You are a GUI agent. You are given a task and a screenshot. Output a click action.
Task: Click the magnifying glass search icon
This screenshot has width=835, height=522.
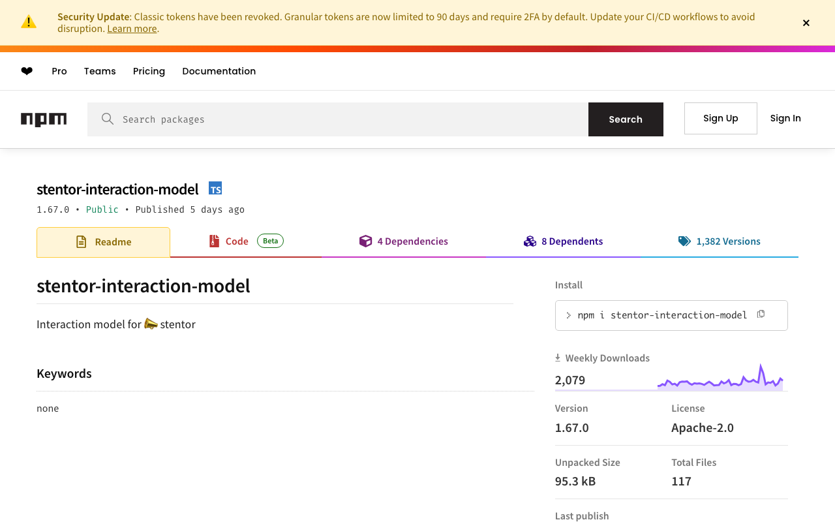108,119
